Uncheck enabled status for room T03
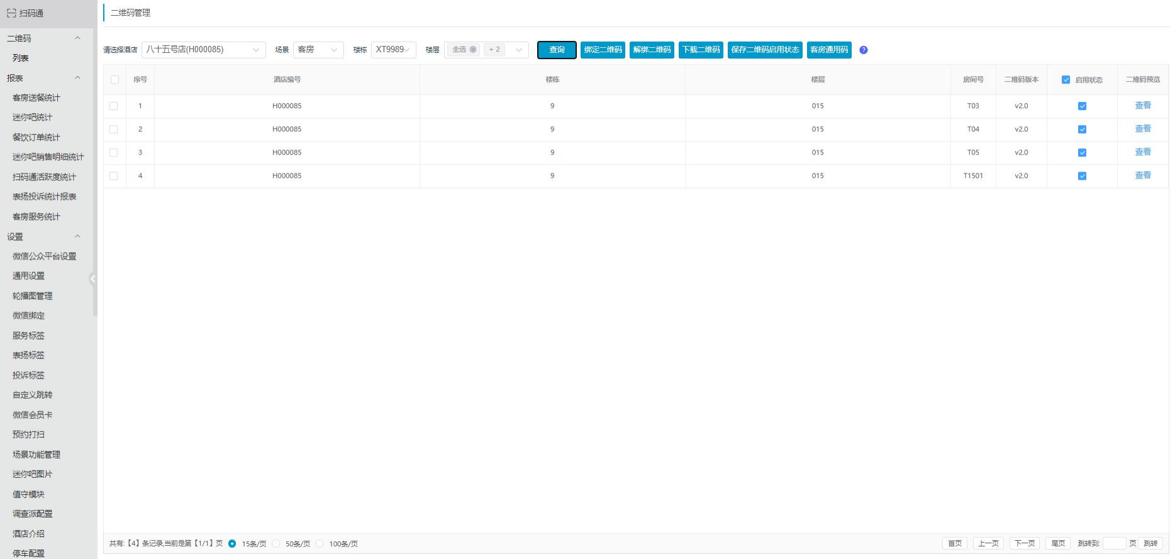This screenshot has width=1175, height=559. (1082, 106)
